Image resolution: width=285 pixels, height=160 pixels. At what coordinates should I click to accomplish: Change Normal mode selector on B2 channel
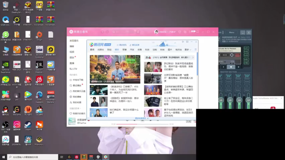[x=247, y=76]
